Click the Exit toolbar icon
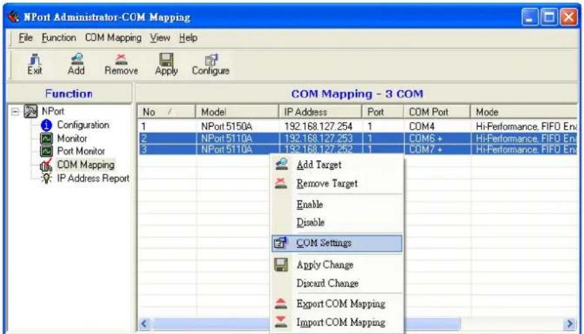The height and width of the screenshot is (334, 584). pyautogui.click(x=34, y=59)
